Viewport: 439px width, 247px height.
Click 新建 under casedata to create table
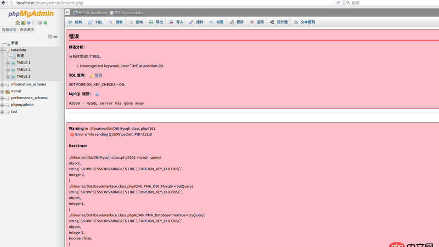[20, 56]
